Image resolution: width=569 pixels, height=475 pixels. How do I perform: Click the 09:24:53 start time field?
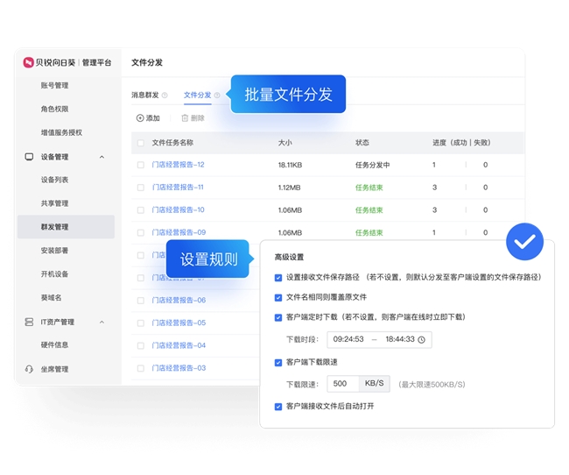tap(349, 339)
